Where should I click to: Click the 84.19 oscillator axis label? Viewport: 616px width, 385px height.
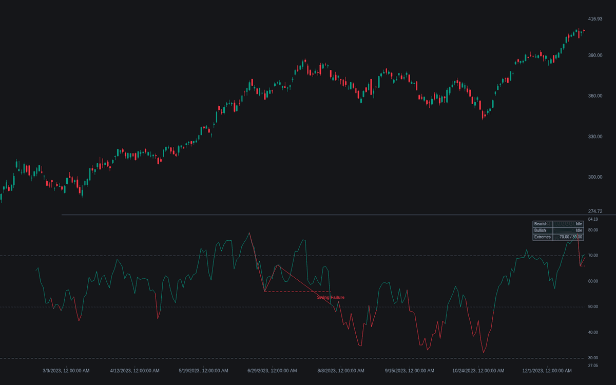point(593,219)
